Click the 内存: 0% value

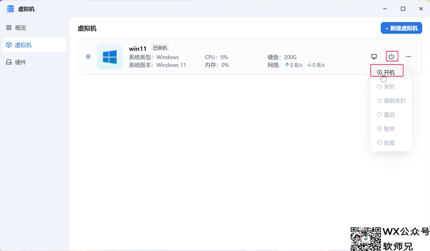pos(217,65)
